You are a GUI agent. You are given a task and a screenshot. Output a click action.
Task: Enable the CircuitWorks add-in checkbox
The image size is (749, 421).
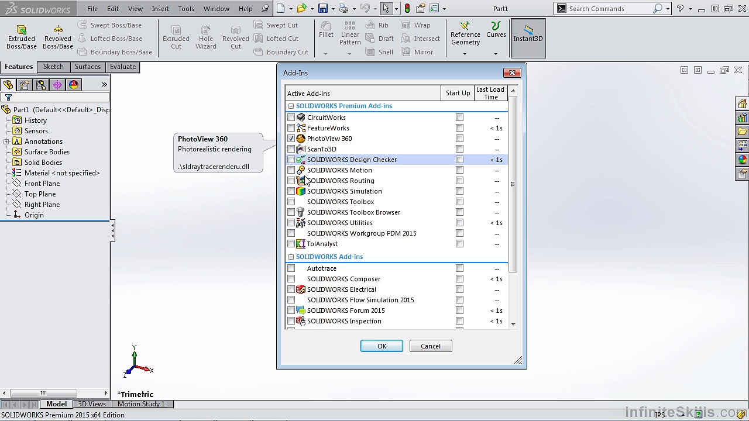tap(291, 118)
